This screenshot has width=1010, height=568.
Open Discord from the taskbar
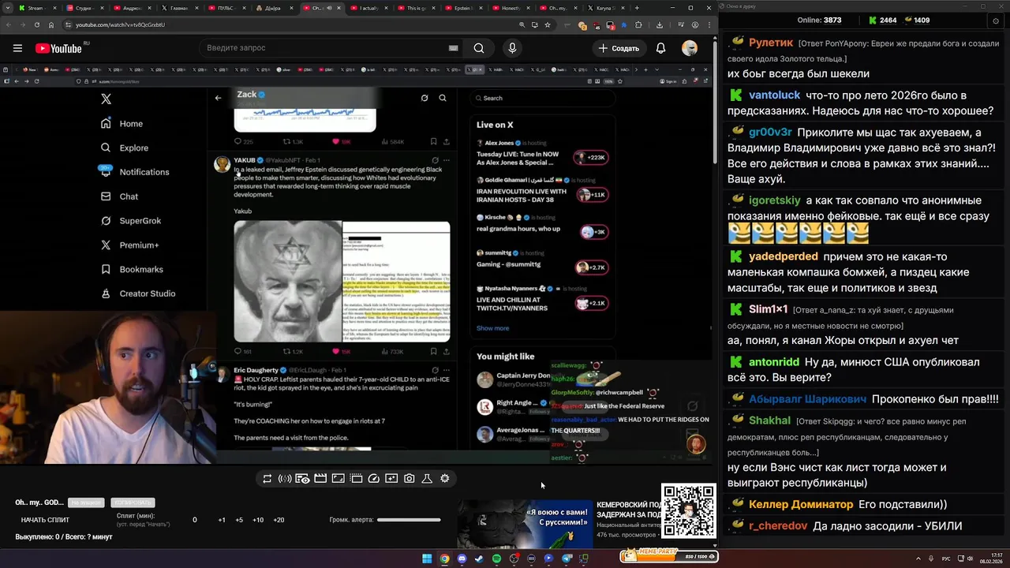coord(462,559)
